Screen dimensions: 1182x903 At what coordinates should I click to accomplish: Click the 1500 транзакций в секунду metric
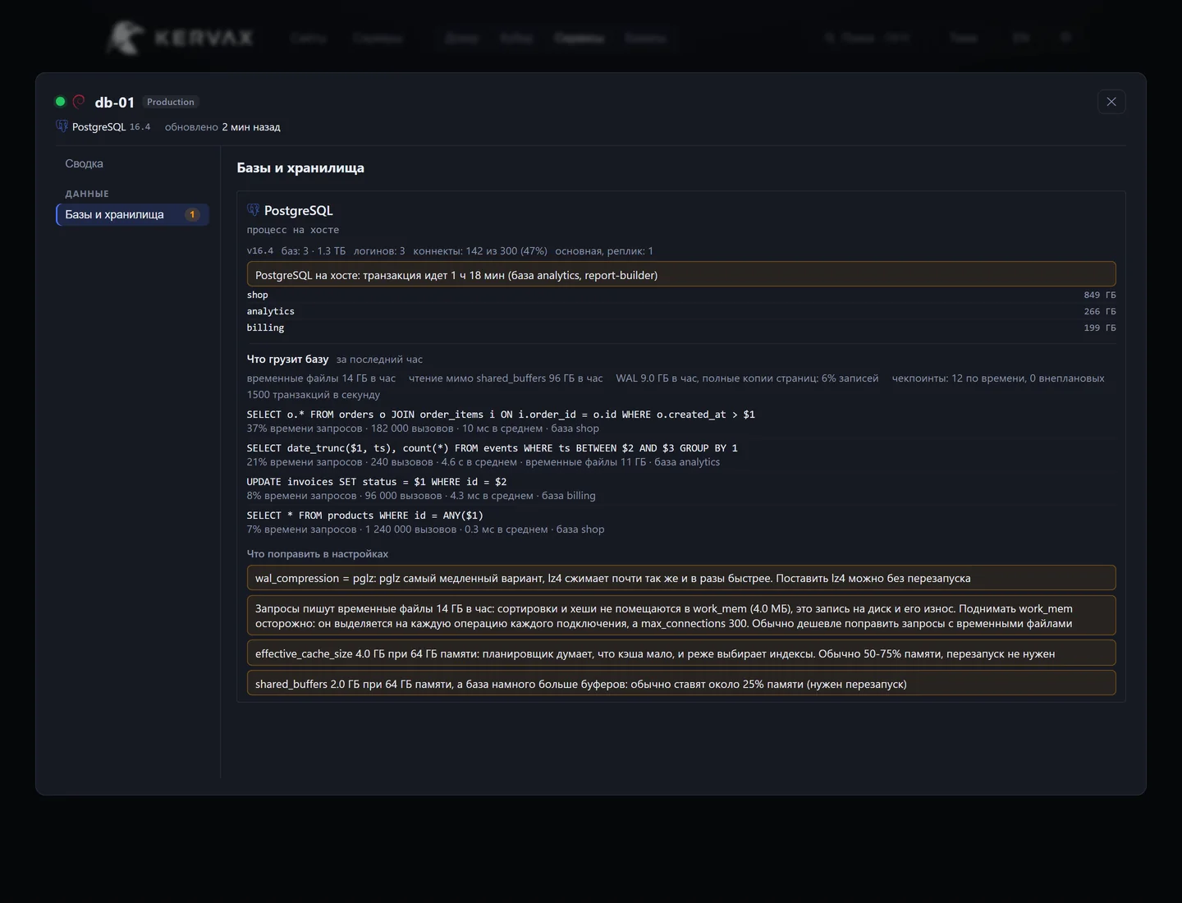[x=314, y=395]
